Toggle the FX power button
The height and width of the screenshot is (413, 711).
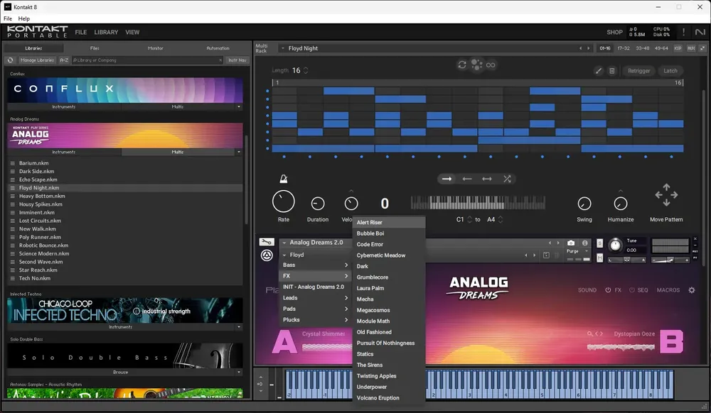(x=608, y=290)
